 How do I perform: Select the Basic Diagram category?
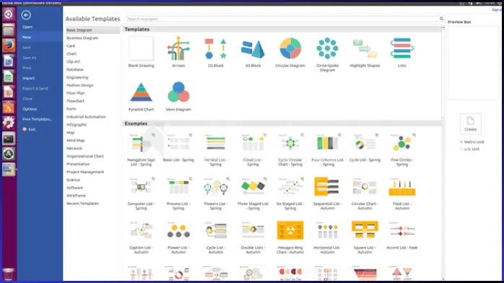pyautogui.click(x=92, y=30)
